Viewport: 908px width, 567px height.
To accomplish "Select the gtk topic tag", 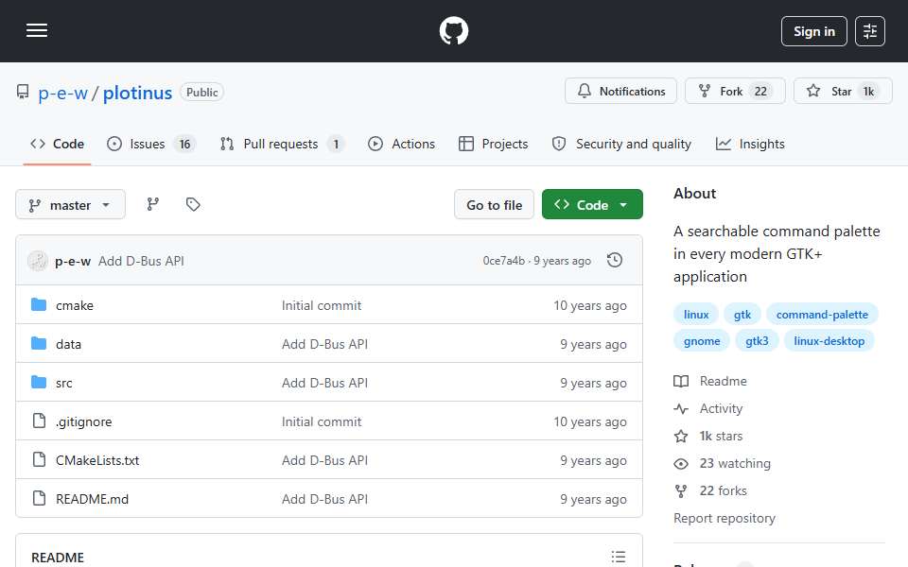I will pyautogui.click(x=742, y=314).
